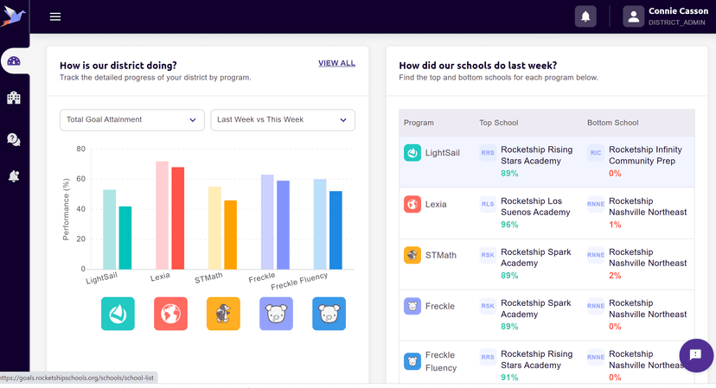Click the VIEW ALL link

coord(336,63)
